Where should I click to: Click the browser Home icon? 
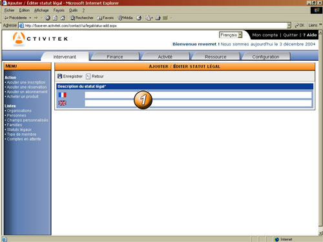63,18
